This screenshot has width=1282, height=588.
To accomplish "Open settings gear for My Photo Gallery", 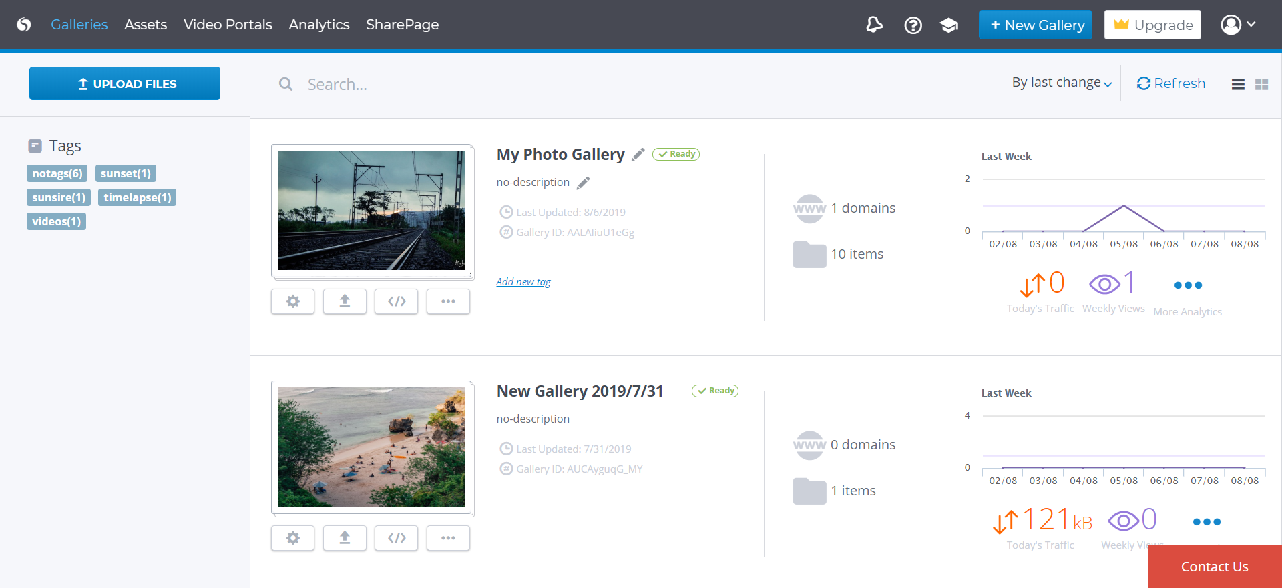I will (x=292, y=301).
